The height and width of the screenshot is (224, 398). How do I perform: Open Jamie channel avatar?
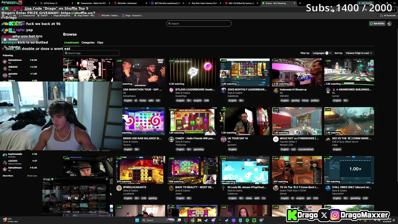[171, 188]
